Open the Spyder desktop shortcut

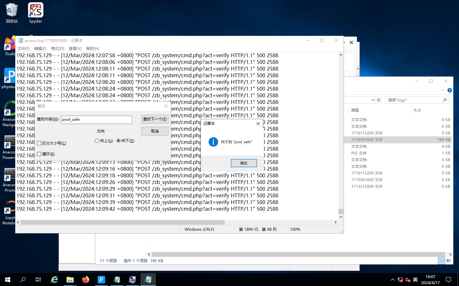point(35,13)
